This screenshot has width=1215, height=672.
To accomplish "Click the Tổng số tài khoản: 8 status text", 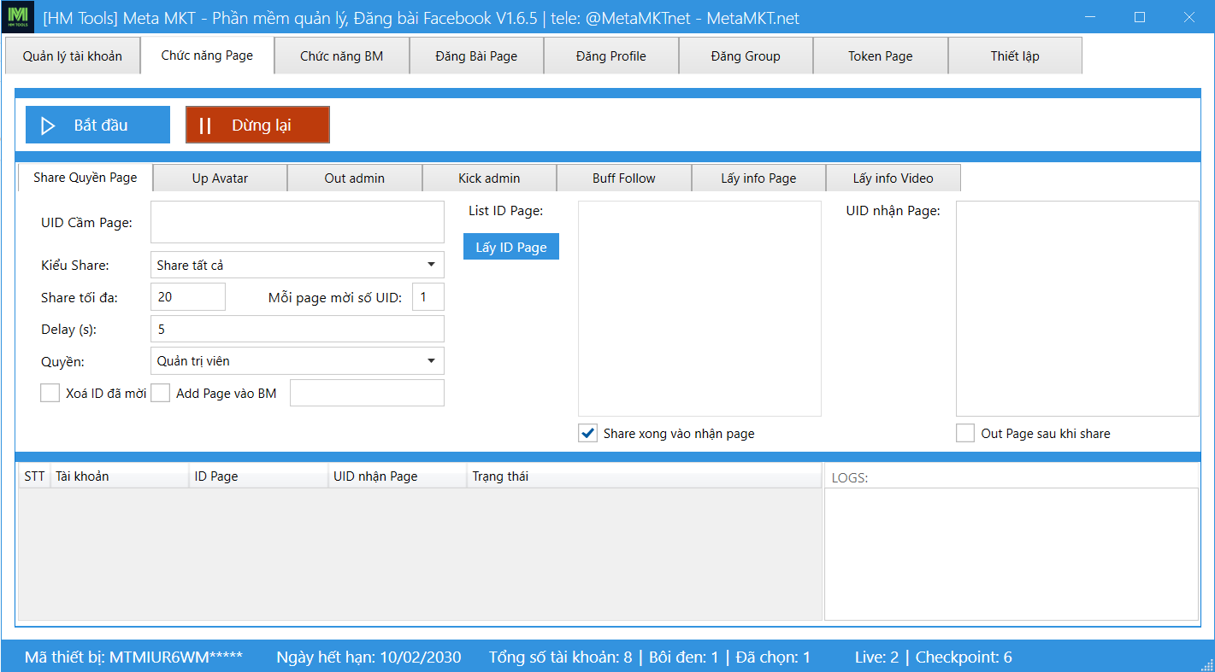I will pyautogui.click(x=560, y=657).
